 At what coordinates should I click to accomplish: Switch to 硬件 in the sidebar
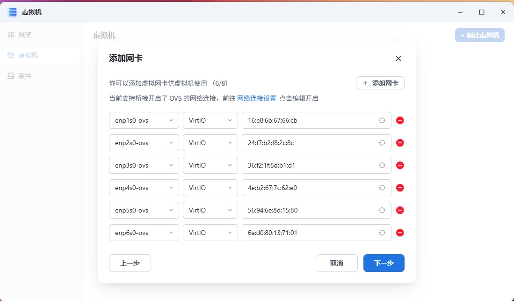pyautogui.click(x=25, y=76)
